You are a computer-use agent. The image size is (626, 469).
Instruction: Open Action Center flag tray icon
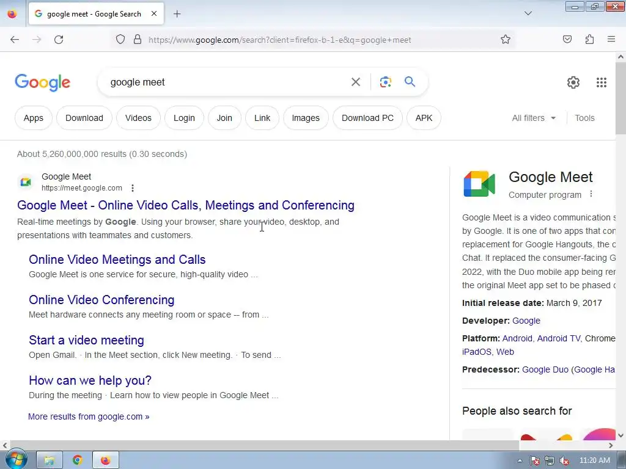(x=535, y=461)
